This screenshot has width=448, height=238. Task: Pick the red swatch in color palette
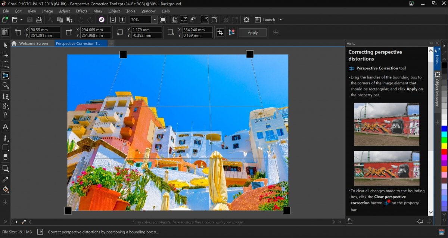pyautogui.click(x=444, y=152)
